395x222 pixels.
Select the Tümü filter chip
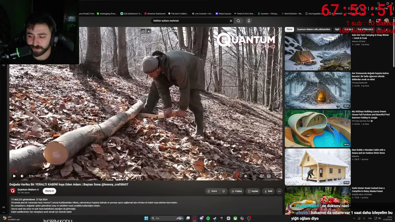point(289,29)
